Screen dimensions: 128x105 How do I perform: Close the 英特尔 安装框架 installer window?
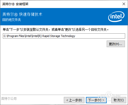point(124,4)
